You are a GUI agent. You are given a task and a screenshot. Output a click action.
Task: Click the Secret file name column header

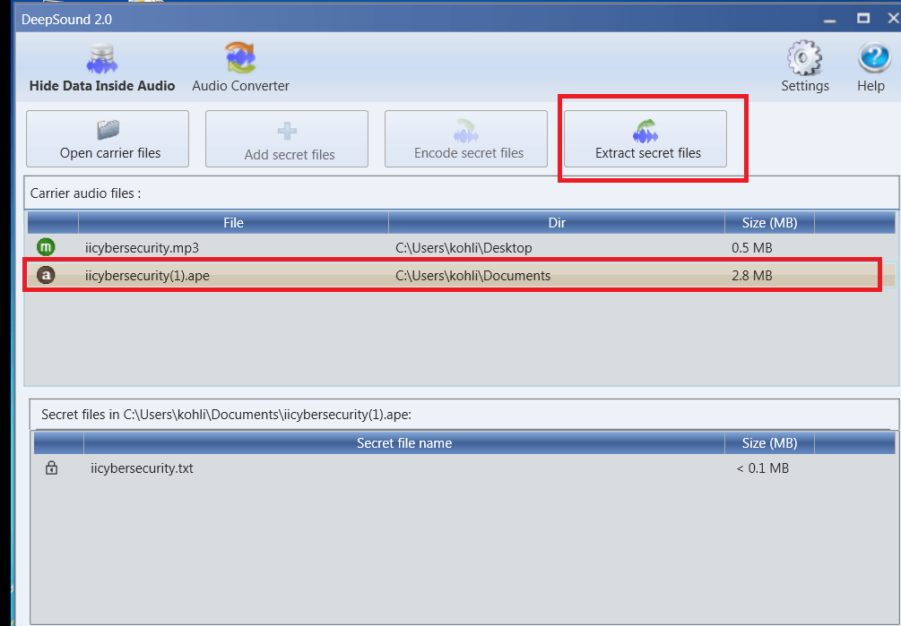(404, 443)
